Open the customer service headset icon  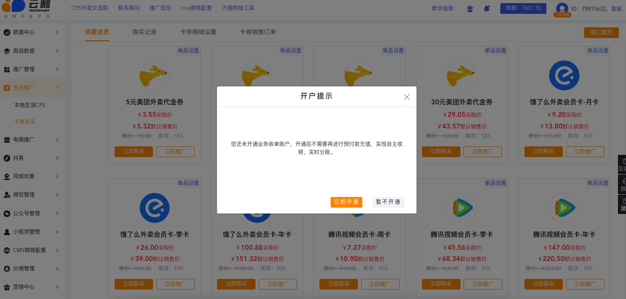[x=470, y=9]
